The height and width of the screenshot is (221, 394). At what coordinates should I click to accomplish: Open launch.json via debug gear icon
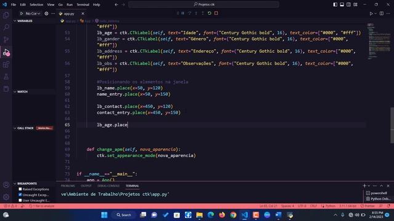click(x=47, y=14)
